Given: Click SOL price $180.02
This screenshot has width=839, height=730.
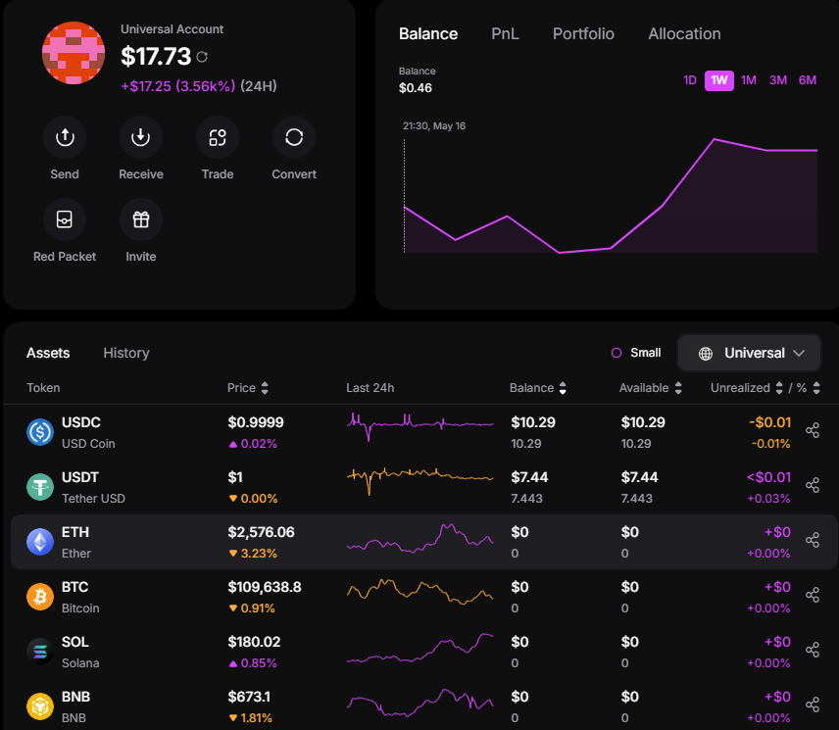Looking at the screenshot, I should click(x=254, y=642).
